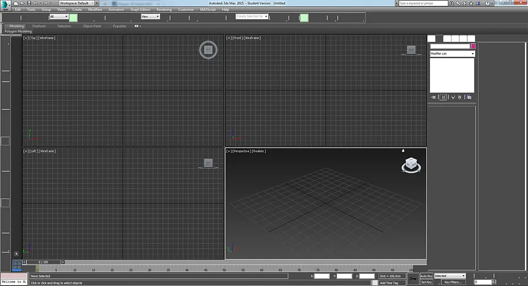Click the Help question mark icon
Screen dimensions: 528x286
(x=487, y=3)
